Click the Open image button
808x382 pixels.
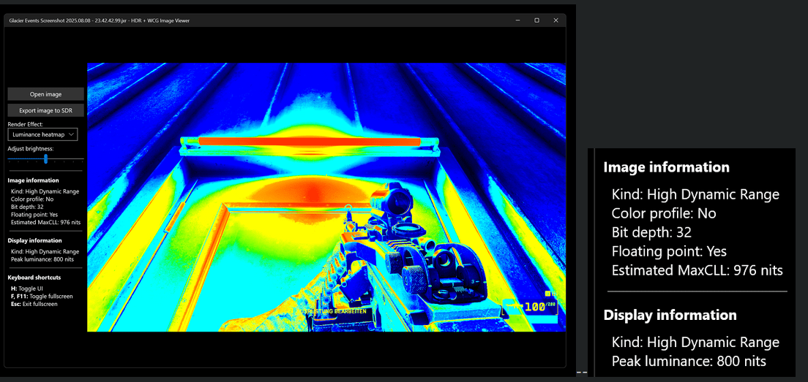click(45, 94)
